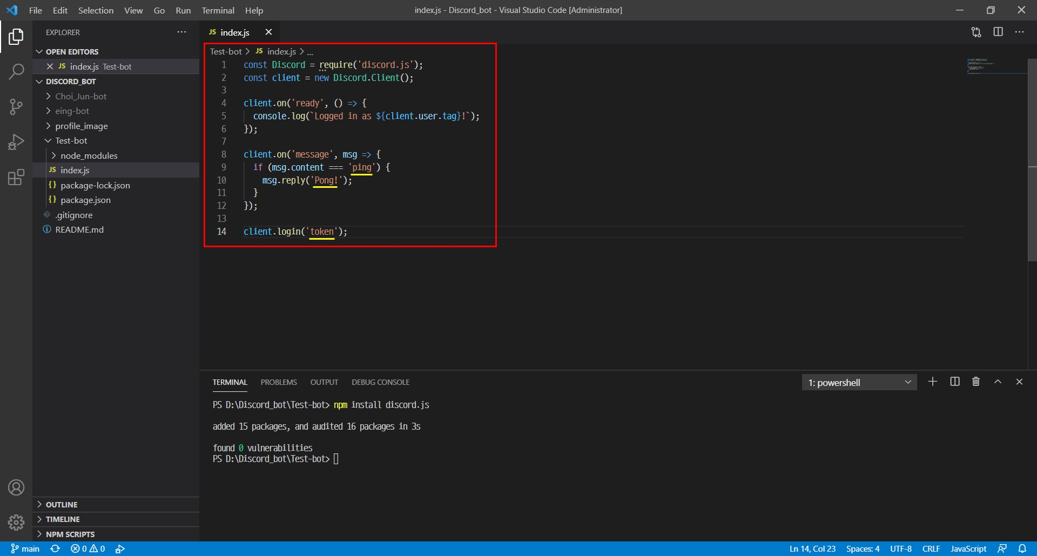
Task: Click Explorer more actions ellipsis
Action: coord(181,32)
